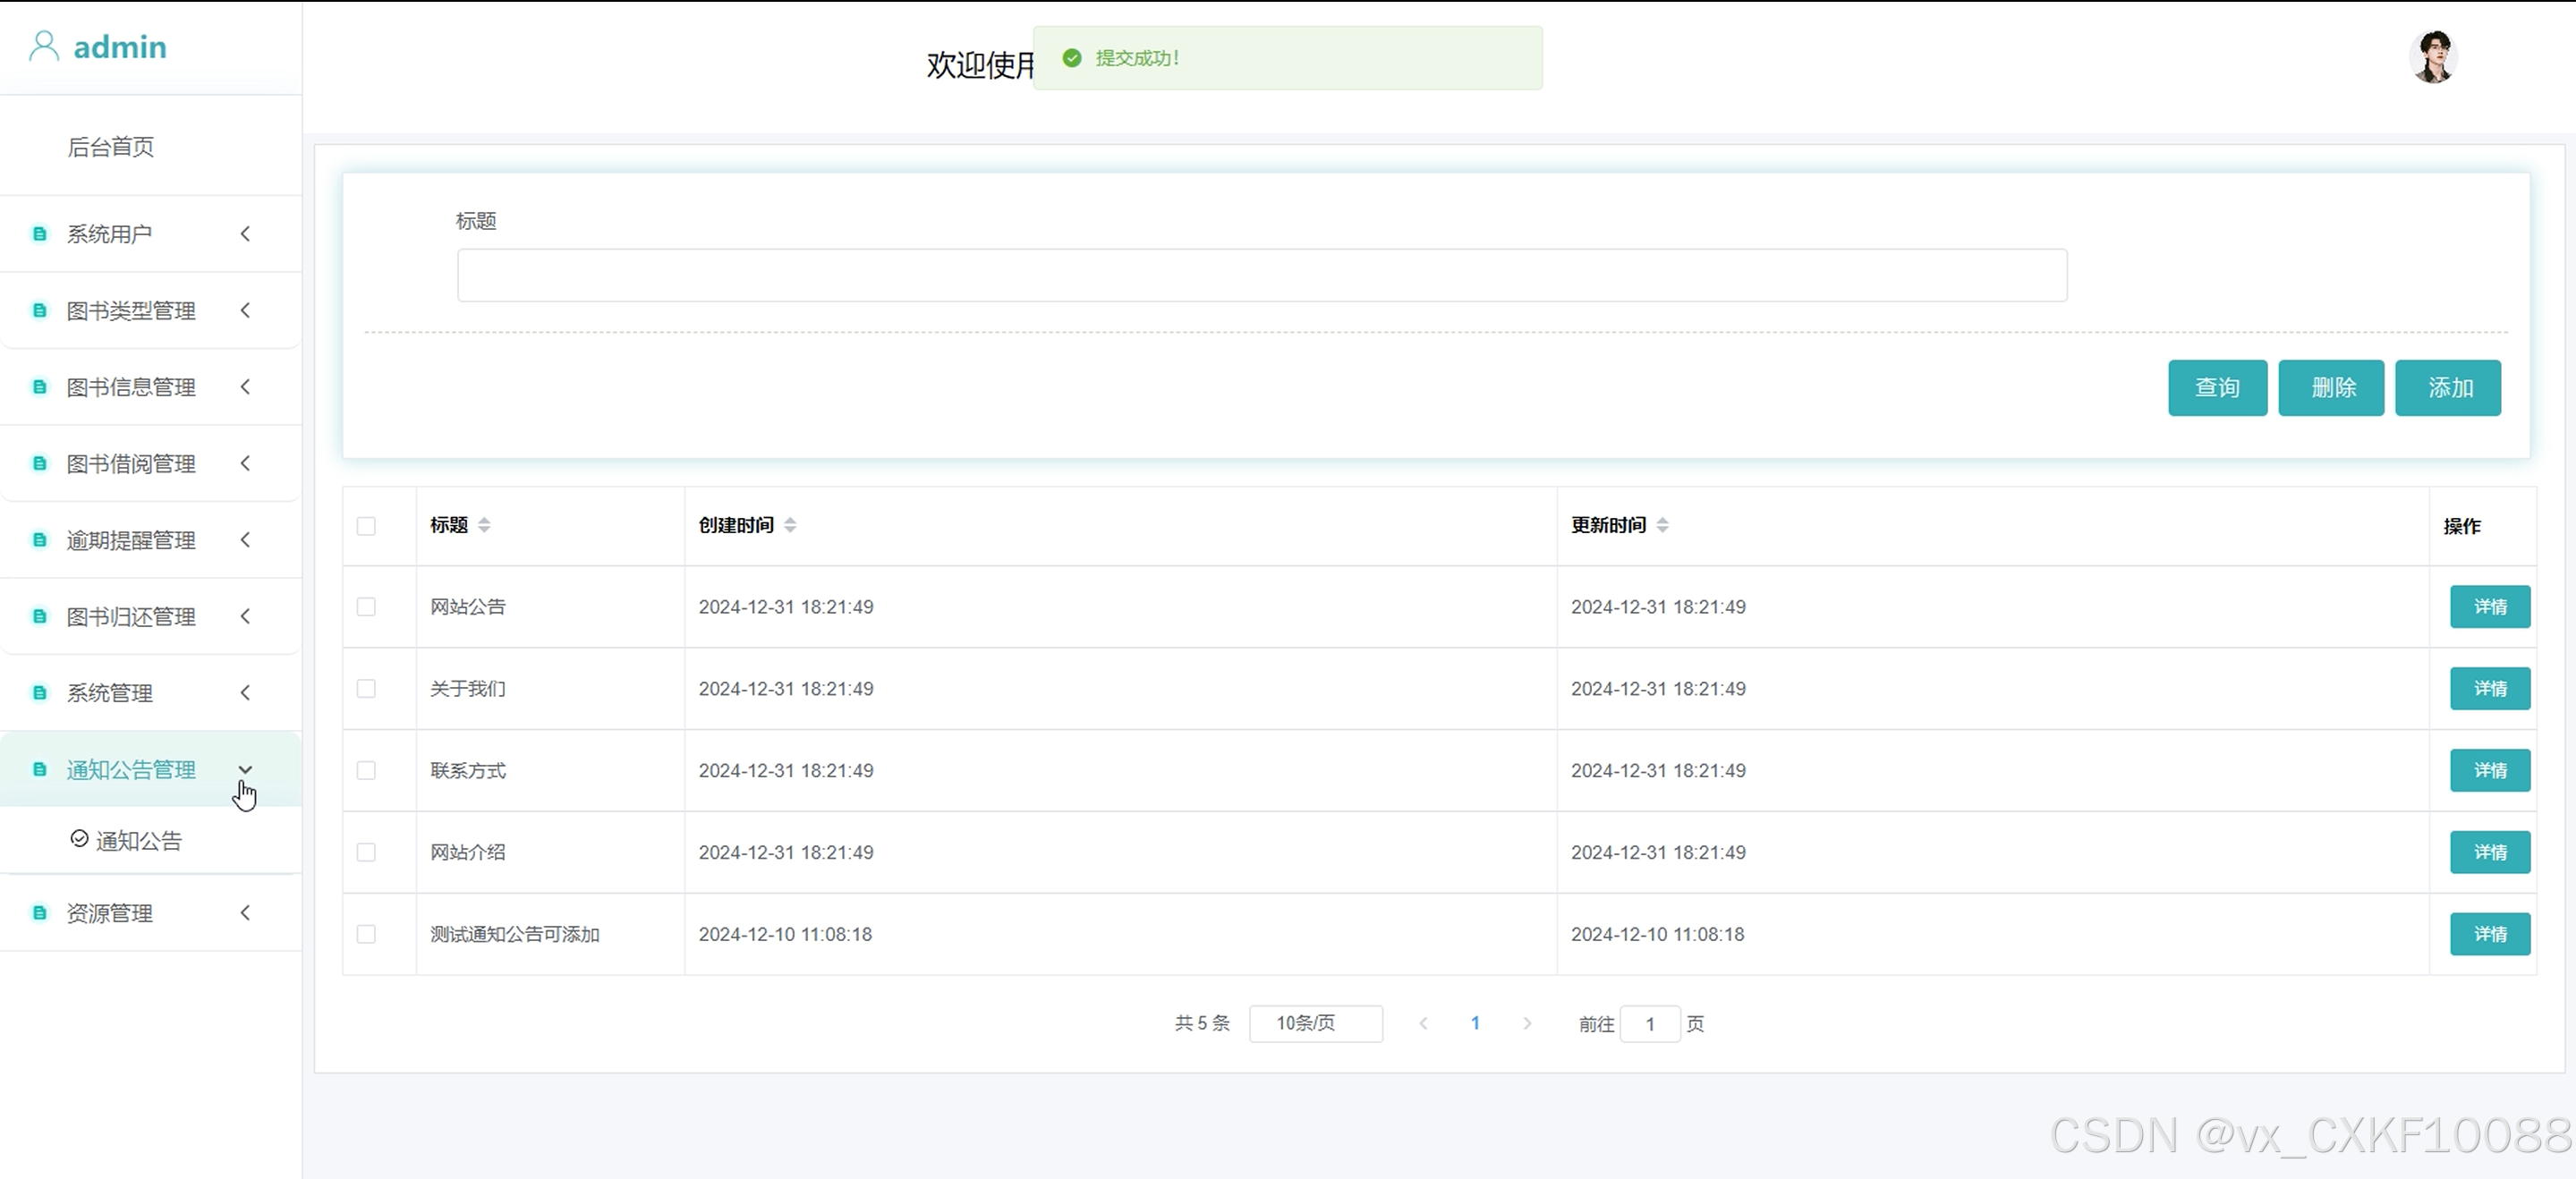Screen dimensions: 2576x1179
Task: Open 详情 for 关于我们 row
Action: (x=2489, y=689)
